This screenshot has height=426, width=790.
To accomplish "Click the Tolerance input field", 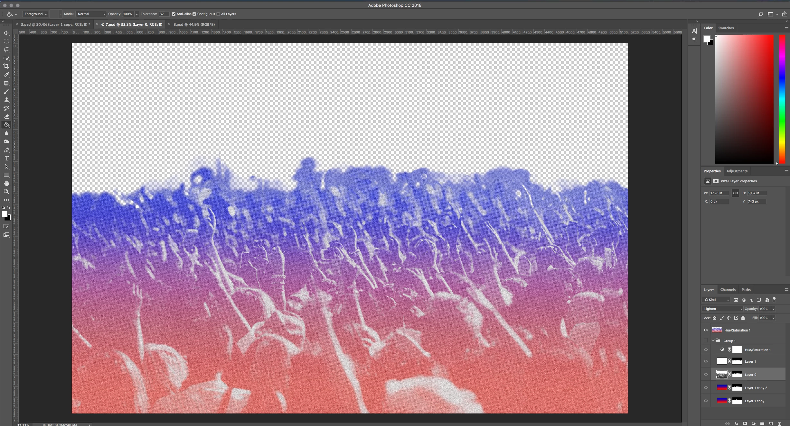I will pyautogui.click(x=163, y=14).
